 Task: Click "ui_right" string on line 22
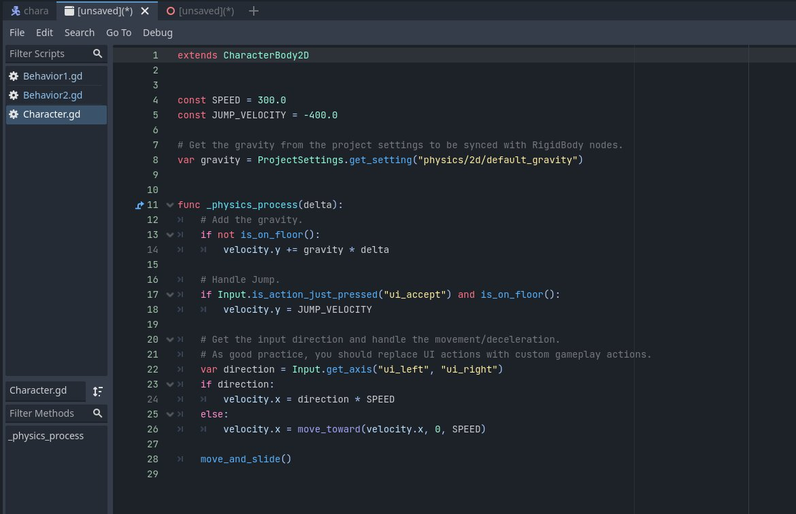pyautogui.click(x=469, y=369)
